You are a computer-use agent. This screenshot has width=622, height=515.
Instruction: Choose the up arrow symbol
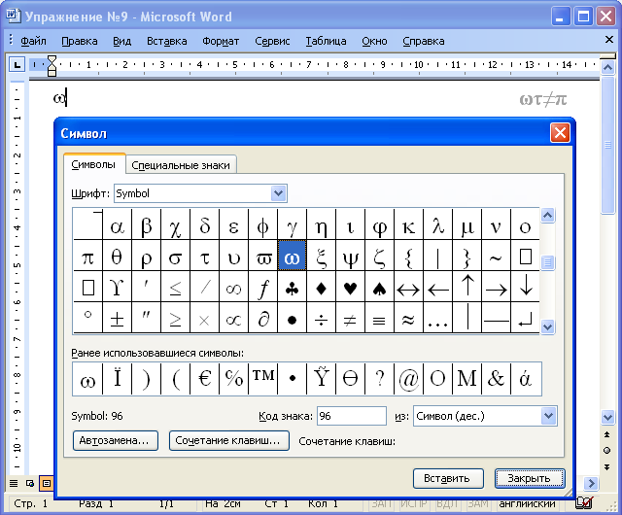(466, 287)
